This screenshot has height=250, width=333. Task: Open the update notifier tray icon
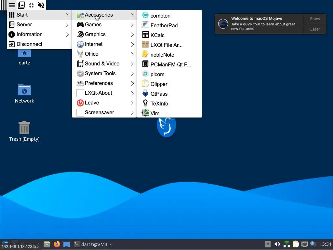click(x=313, y=244)
